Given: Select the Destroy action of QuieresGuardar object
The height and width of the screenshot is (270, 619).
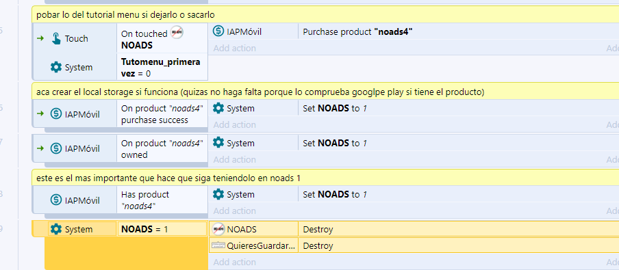Looking at the screenshot, I should (x=318, y=246).
